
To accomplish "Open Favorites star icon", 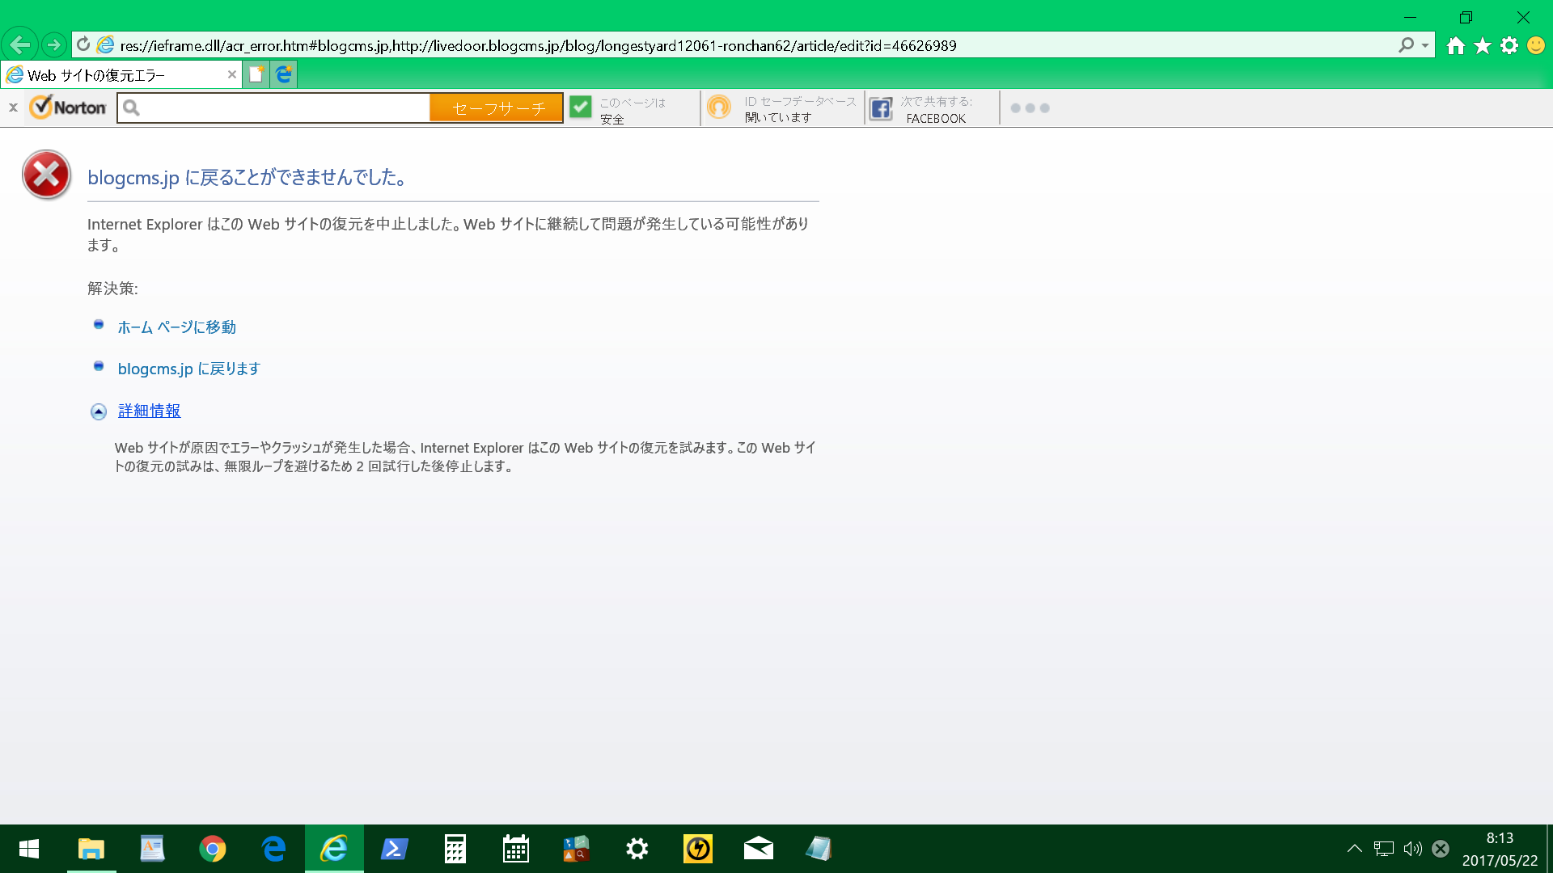I will [1482, 46].
